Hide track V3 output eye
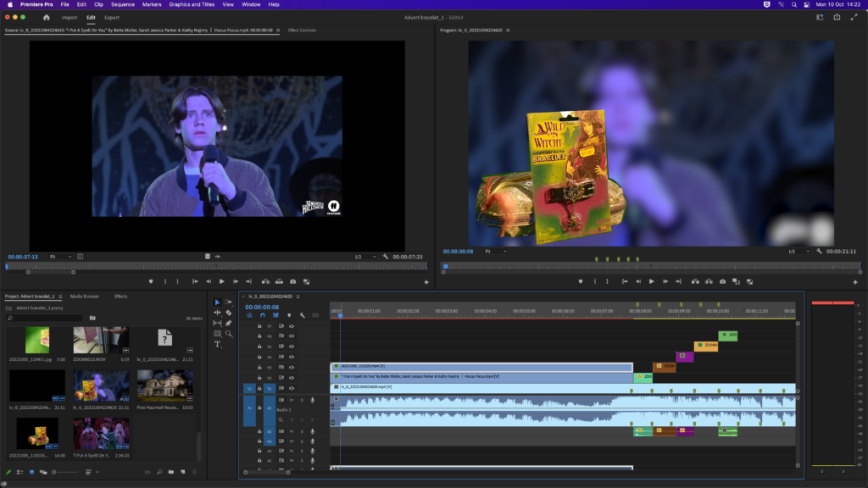The image size is (868, 488). 292,368
